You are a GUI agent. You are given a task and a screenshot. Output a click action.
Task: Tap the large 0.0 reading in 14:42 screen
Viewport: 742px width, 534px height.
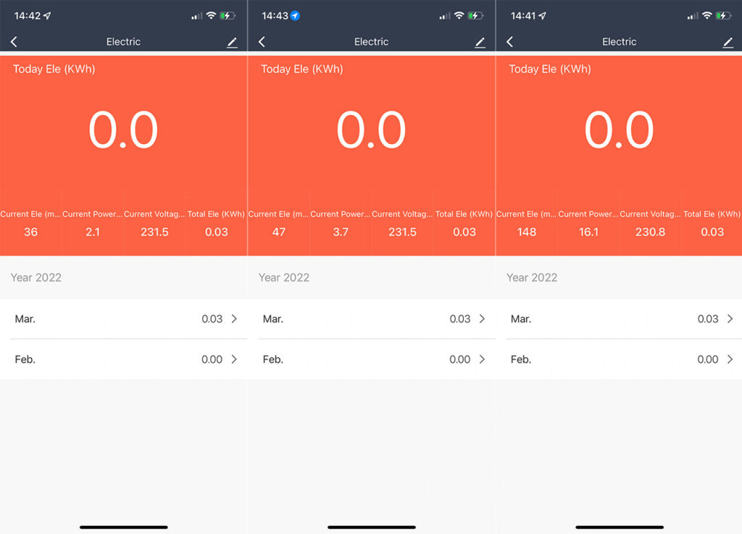123,131
